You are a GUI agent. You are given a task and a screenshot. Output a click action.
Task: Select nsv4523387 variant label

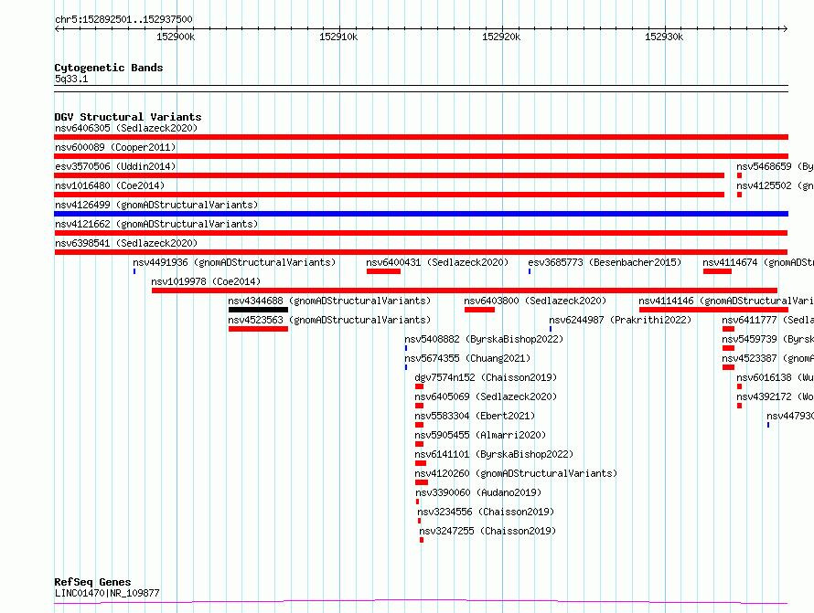767,358
